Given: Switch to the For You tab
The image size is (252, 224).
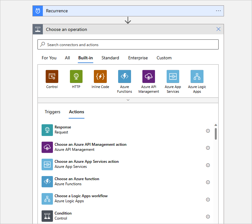Looking at the screenshot, I should (49, 58).
